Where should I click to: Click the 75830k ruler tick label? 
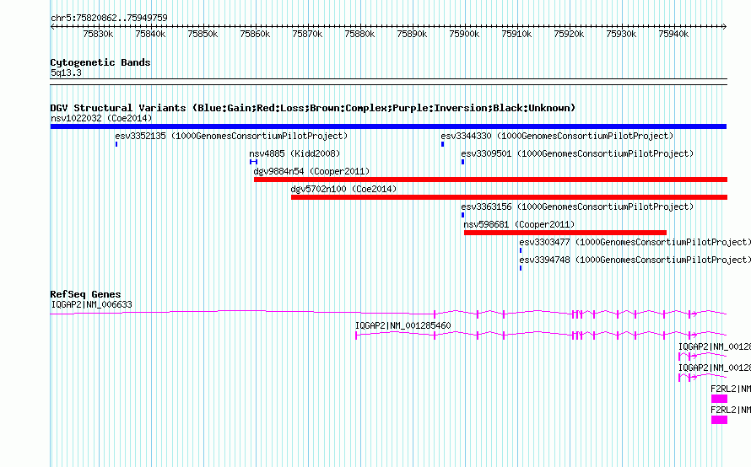click(98, 34)
